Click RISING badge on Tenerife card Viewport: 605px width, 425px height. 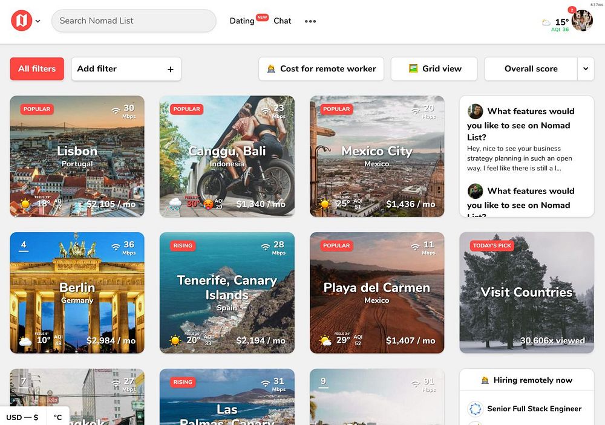[x=183, y=245]
